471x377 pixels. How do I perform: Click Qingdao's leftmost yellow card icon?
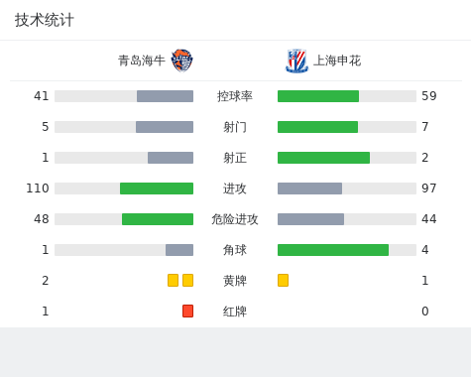pos(173,281)
